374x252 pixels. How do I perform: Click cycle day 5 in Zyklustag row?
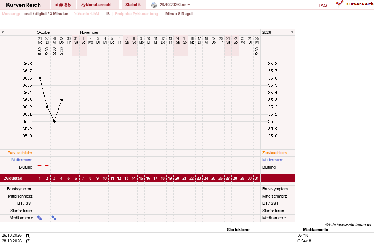69,178
